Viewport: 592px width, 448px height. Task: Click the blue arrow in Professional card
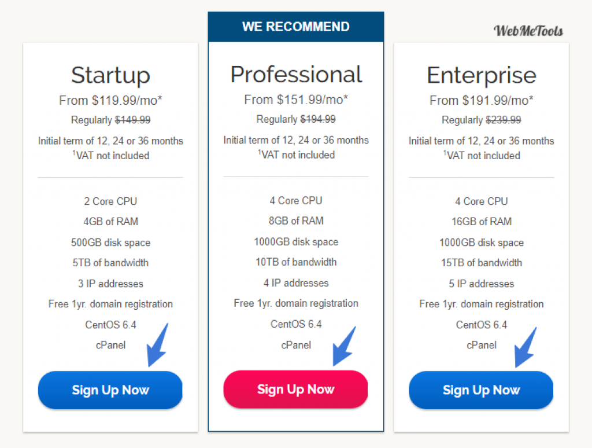(344, 346)
